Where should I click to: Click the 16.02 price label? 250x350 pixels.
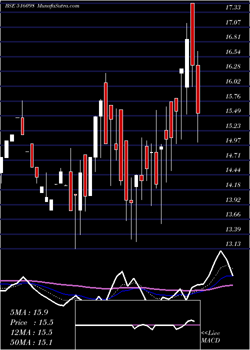[233, 81]
